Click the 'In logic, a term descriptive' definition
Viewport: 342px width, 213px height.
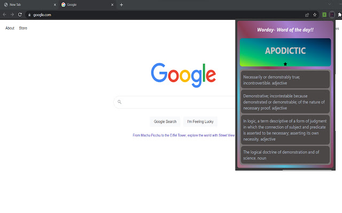[x=285, y=130]
